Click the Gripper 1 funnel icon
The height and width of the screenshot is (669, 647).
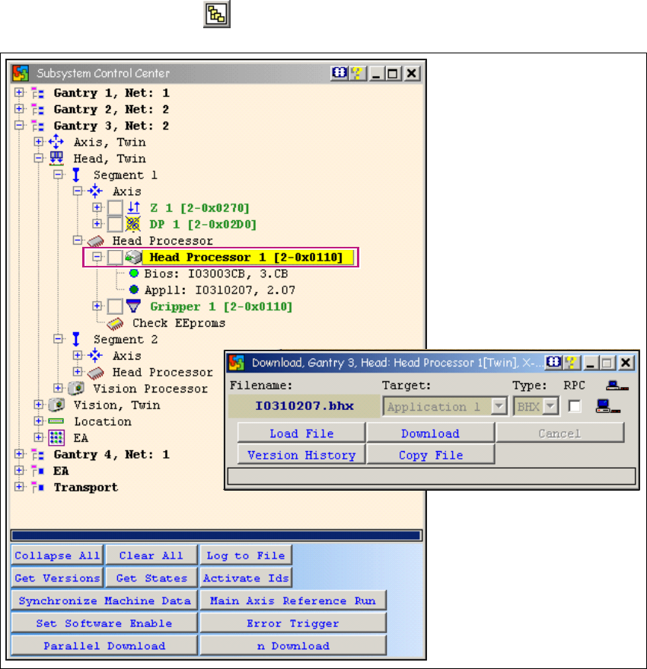pos(133,306)
